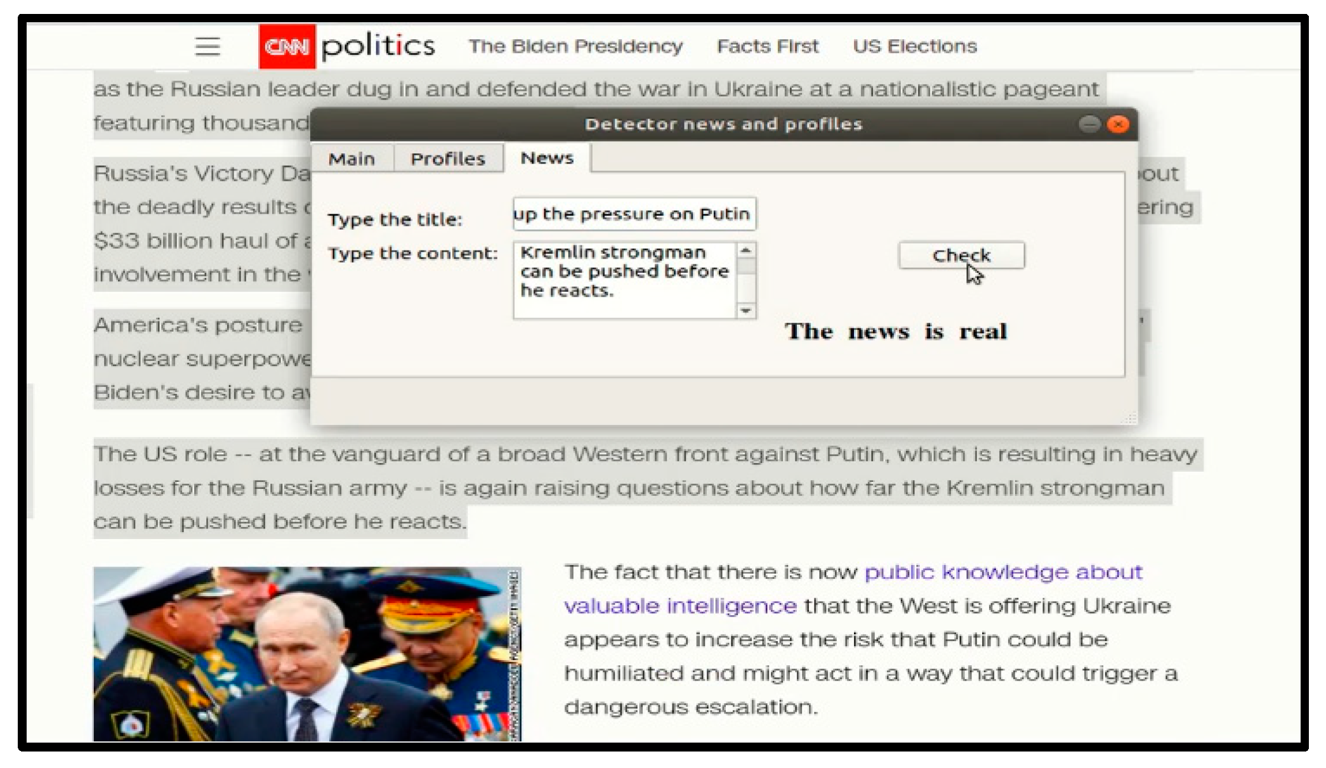
Task: Click inside the title input field
Action: point(633,214)
